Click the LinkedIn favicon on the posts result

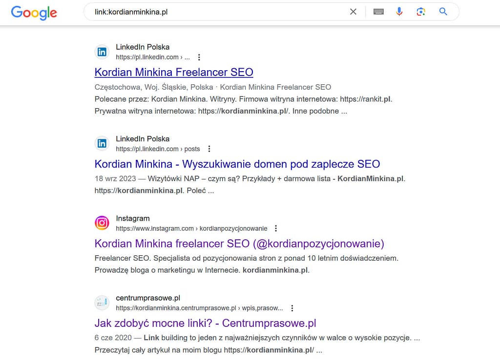tap(102, 143)
